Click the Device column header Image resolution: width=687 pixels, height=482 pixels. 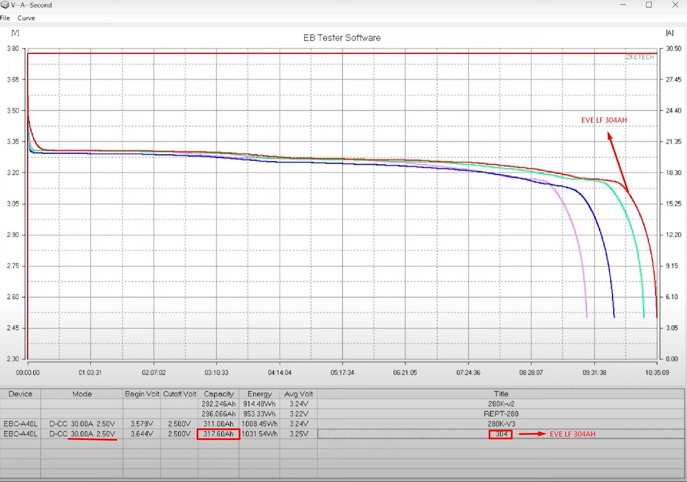[21, 394]
